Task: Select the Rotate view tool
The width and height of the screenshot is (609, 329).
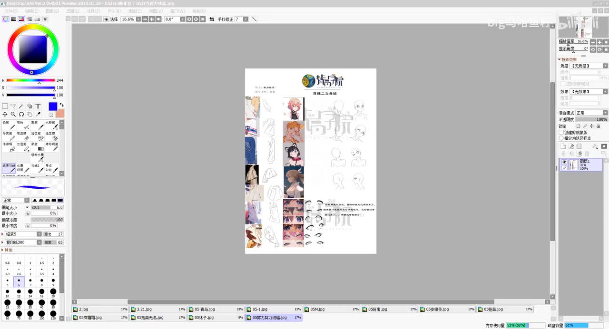Action: [x=21, y=115]
